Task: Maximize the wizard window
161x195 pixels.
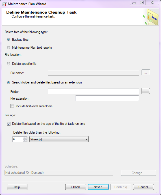Action: coord(142,3)
